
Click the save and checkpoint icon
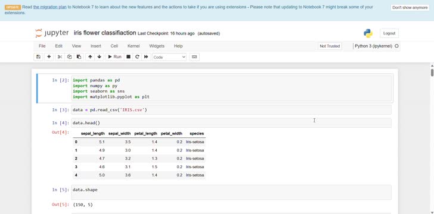(38, 57)
